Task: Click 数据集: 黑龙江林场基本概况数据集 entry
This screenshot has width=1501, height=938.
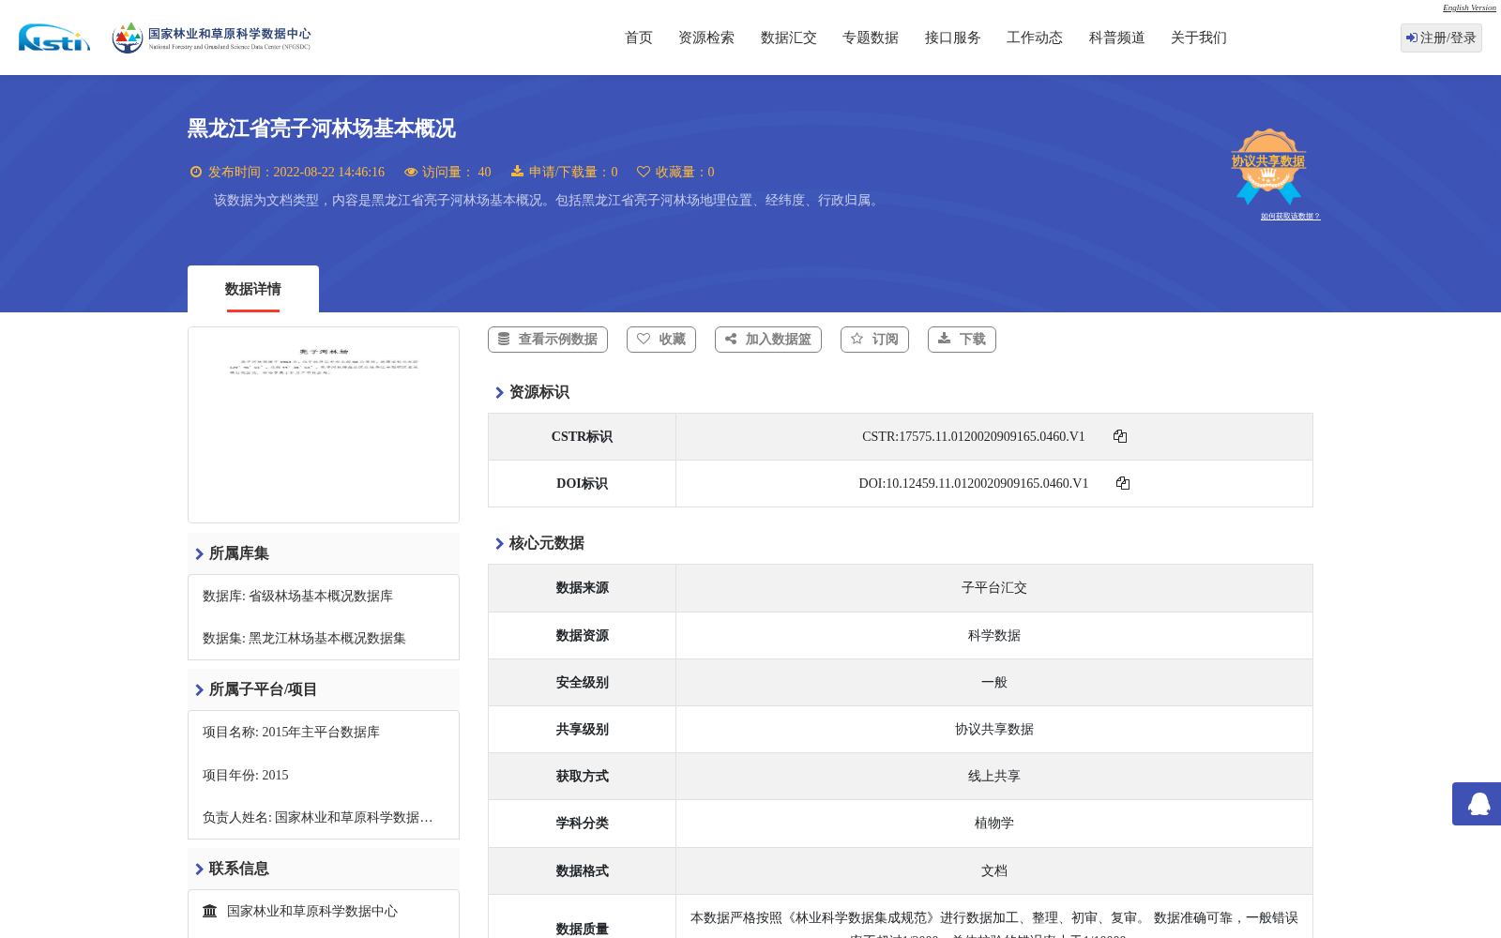Action: tap(304, 639)
